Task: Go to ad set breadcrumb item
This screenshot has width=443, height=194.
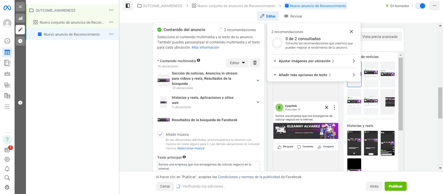Action: [233, 6]
